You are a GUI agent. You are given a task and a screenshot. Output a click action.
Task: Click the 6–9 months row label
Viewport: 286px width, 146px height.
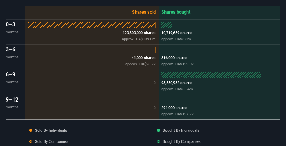12,78
